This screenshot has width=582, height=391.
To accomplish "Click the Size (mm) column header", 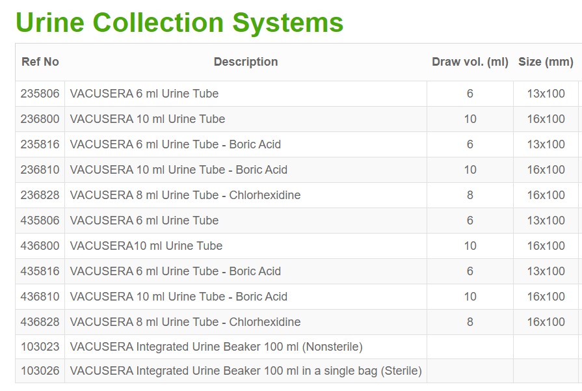I will (x=546, y=62).
